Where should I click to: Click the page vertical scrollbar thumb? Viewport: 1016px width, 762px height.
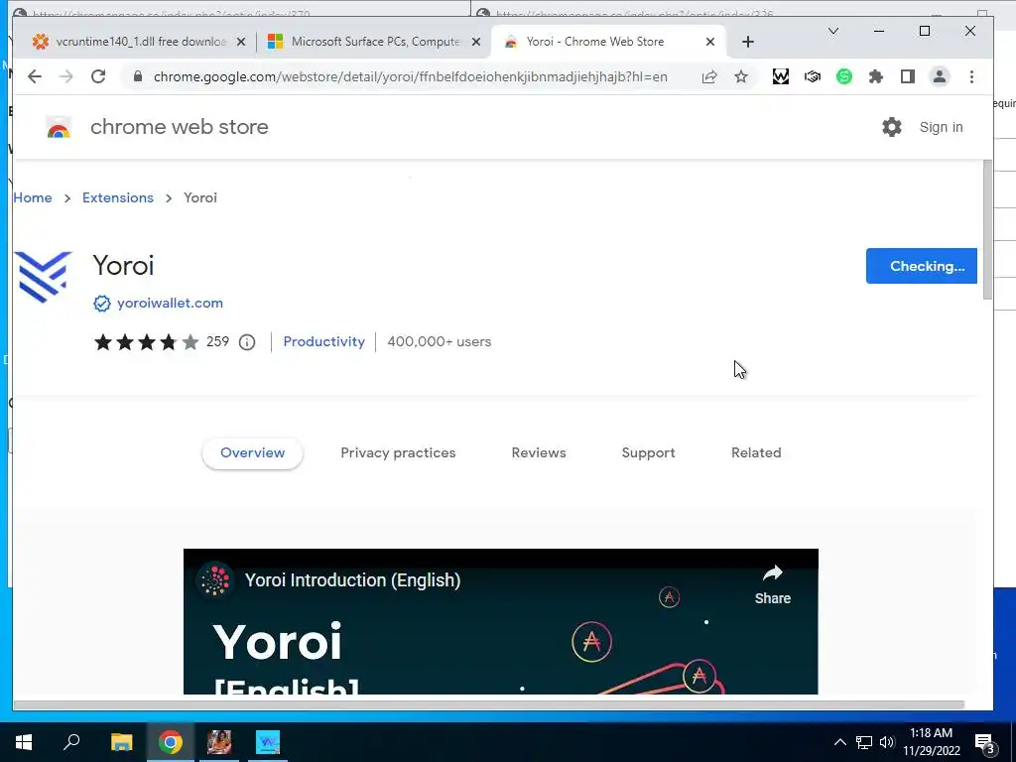987,230
